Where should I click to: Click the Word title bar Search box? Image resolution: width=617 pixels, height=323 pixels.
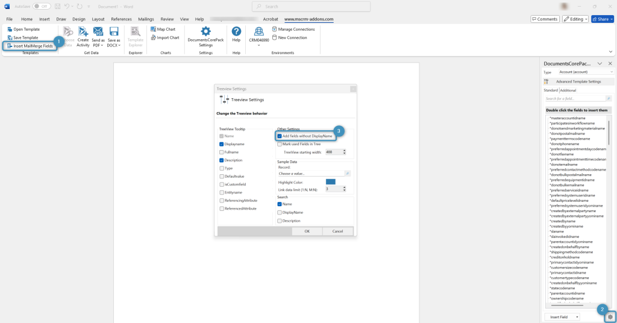[x=312, y=6]
